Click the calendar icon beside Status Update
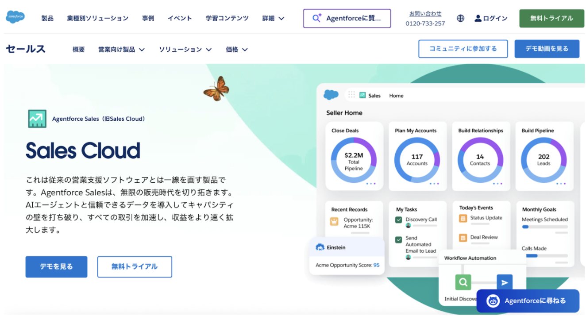 click(x=463, y=218)
